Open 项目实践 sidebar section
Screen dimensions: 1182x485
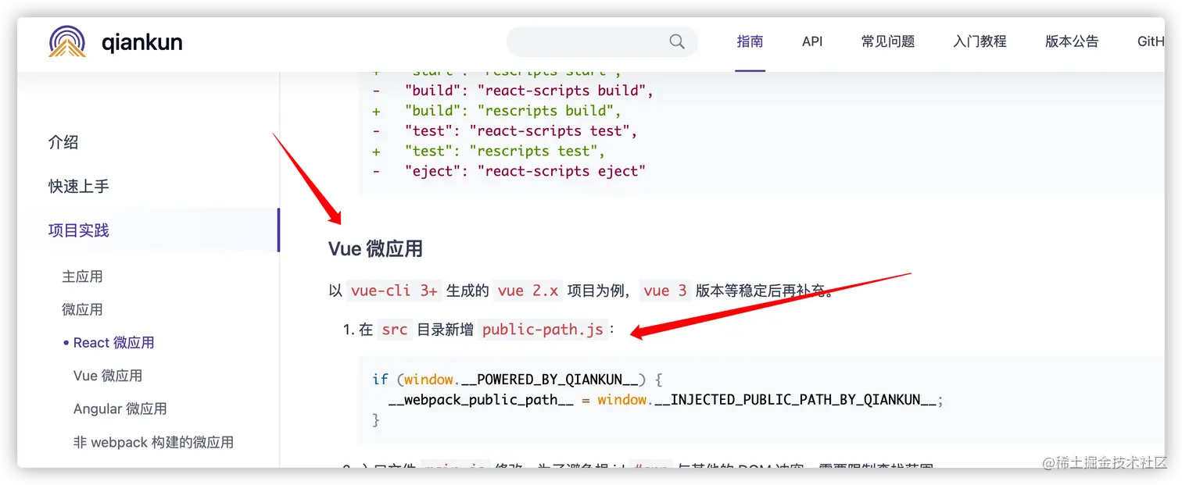[x=79, y=230]
